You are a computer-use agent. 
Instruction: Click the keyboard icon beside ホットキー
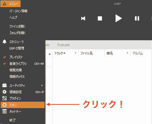(x=4, y=111)
